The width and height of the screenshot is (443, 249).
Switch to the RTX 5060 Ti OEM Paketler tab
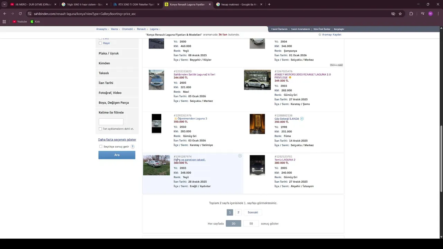136,4
